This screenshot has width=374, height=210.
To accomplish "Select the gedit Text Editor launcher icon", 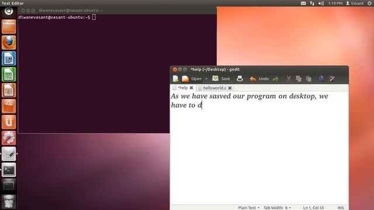I will coord(9,154).
